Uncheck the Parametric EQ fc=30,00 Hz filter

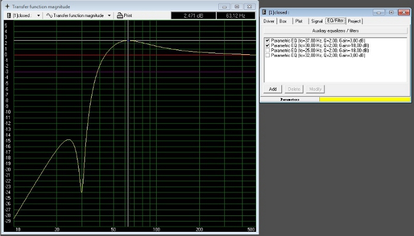tap(267, 45)
